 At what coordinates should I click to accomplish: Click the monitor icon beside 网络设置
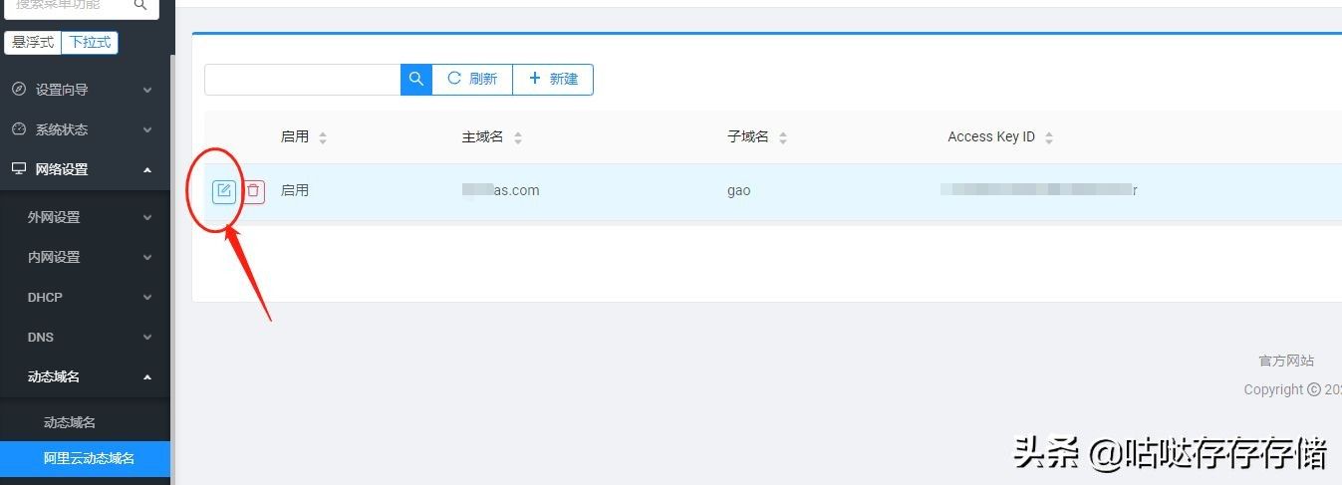point(19,169)
